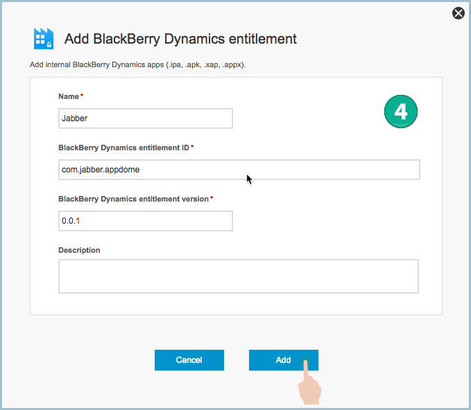Viewport: 471px width, 410px height.
Task: Click the BlackBerry Dynamics entitlement version label
Action: [x=133, y=199]
